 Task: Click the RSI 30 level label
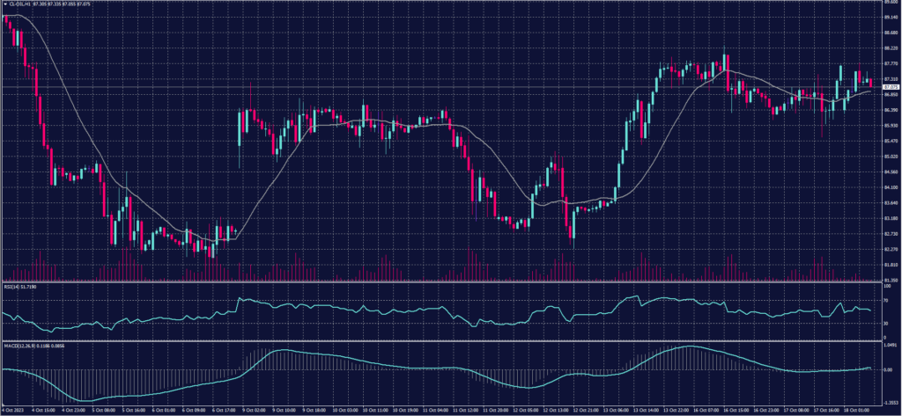pos(884,323)
